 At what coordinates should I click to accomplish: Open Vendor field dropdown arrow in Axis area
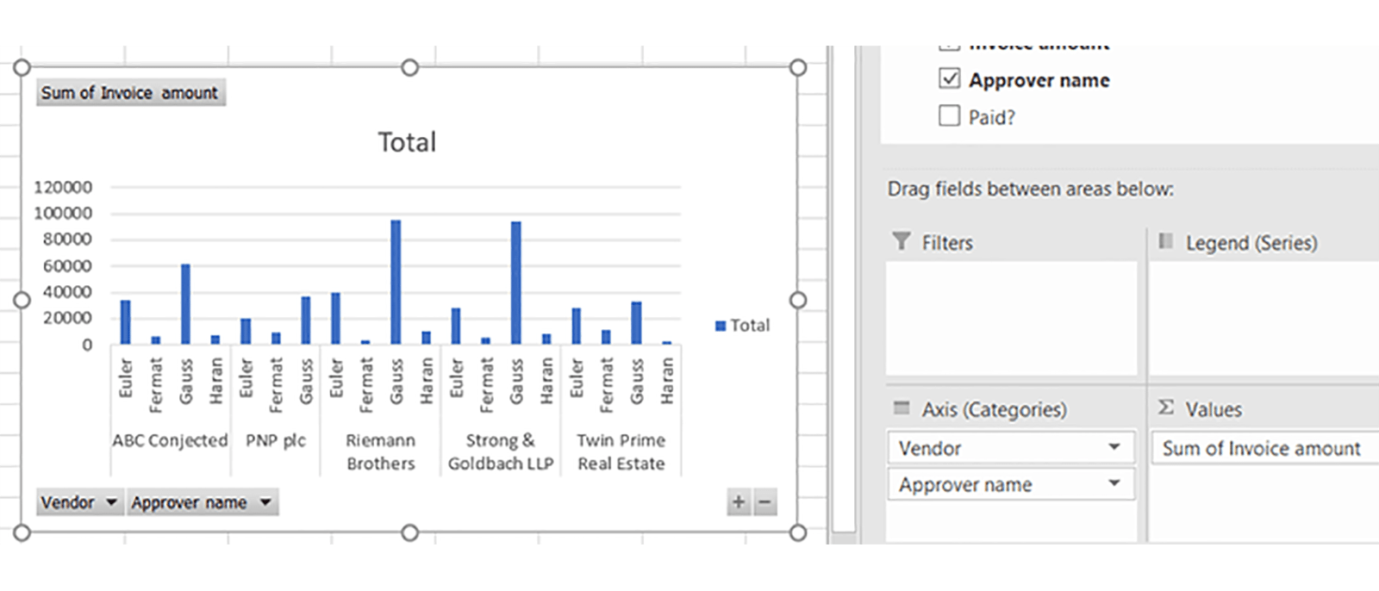[x=1114, y=447]
